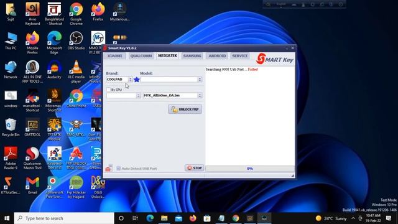This screenshot has width=398, height=224.
Task: Click the blue star favorite icon
Action: tap(137, 80)
